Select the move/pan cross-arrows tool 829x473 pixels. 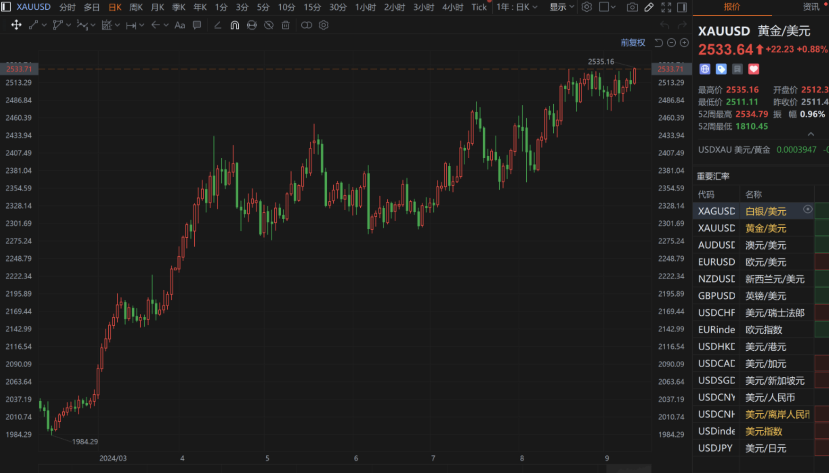coord(16,25)
